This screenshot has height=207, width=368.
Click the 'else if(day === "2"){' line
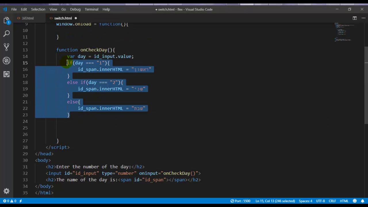pyautogui.click(x=95, y=83)
